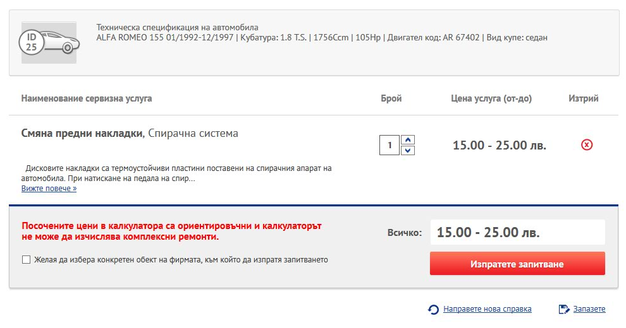Click the 'Цена услуга (от-до)' column header
The height and width of the screenshot is (328, 626).
click(491, 98)
